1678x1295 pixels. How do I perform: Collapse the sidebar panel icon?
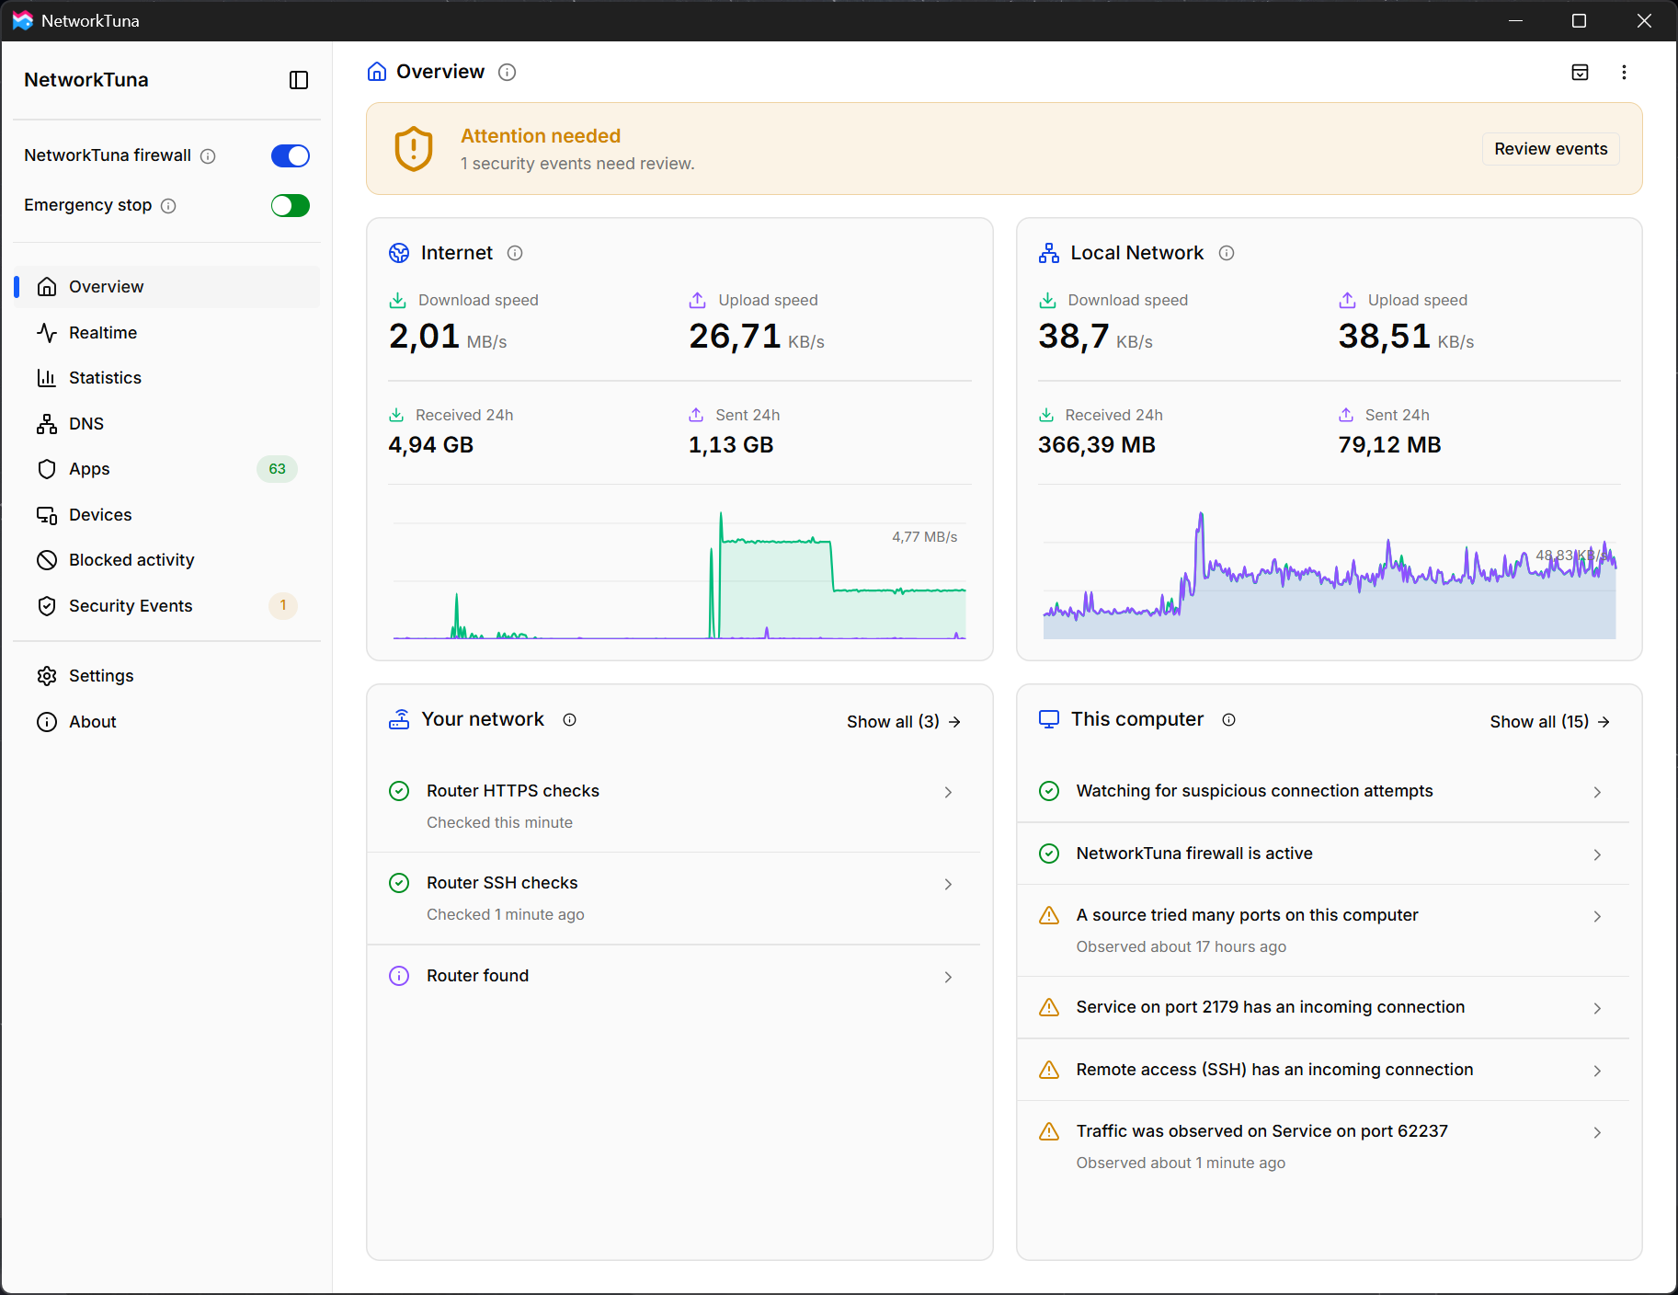point(299,80)
